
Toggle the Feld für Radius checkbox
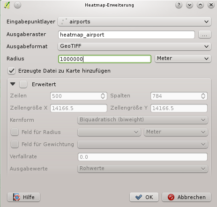[x=15, y=132]
